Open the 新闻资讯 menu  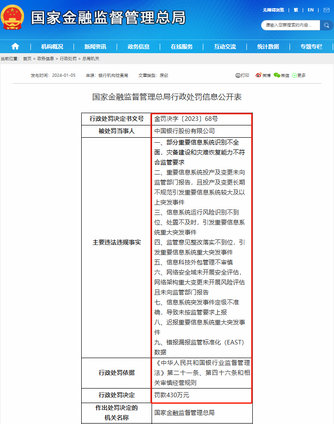pos(95,46)
